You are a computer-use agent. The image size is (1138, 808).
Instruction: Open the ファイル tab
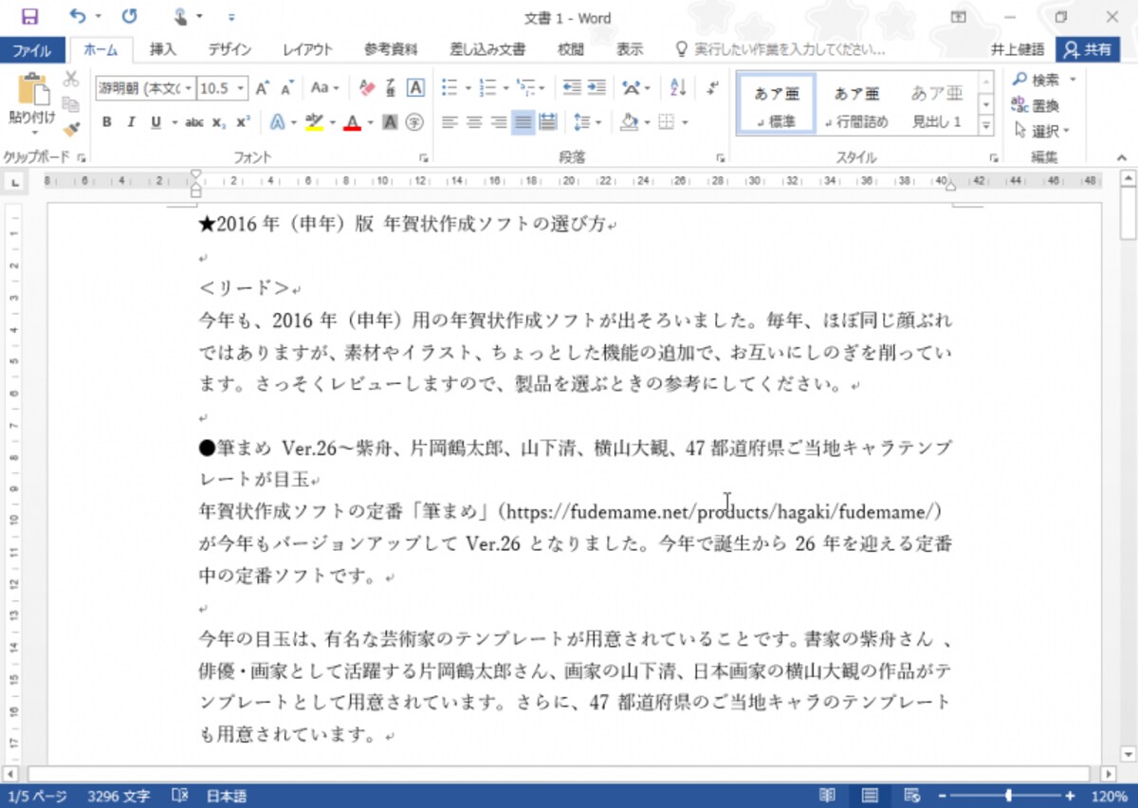coord(32,50)
